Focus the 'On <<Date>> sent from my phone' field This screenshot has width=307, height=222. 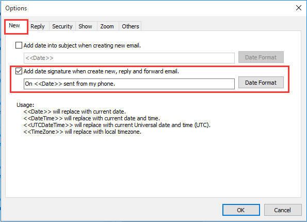point(129,84)
